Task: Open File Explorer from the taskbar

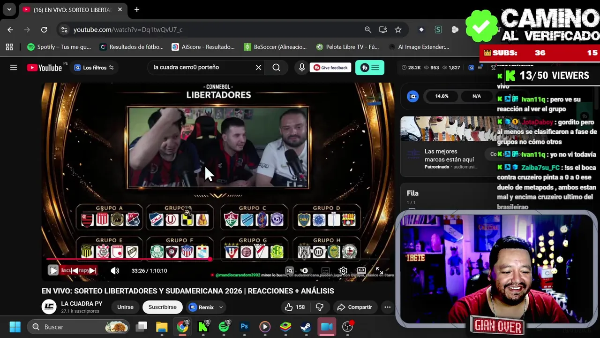Action: click(x=162, y=327)
